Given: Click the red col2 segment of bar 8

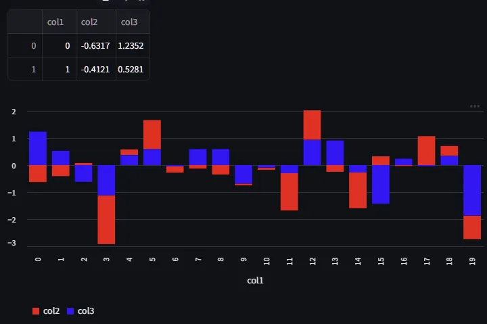Looking at the screenshot, I should [x=221, y=170].
